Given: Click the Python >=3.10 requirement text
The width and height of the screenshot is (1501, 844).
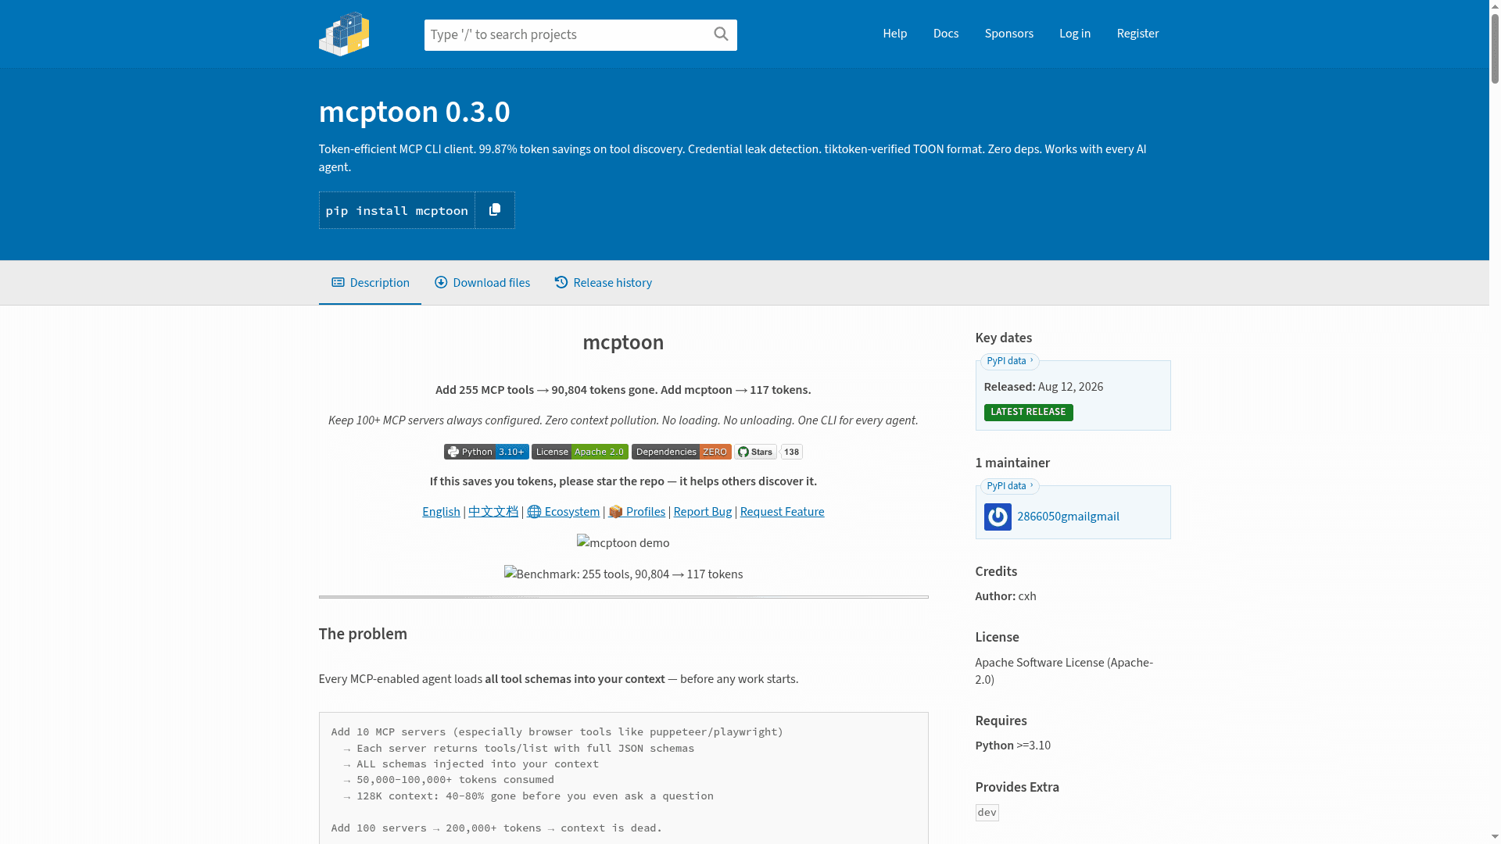Looking at the screenshot, I should click(x=1013, y=746).
